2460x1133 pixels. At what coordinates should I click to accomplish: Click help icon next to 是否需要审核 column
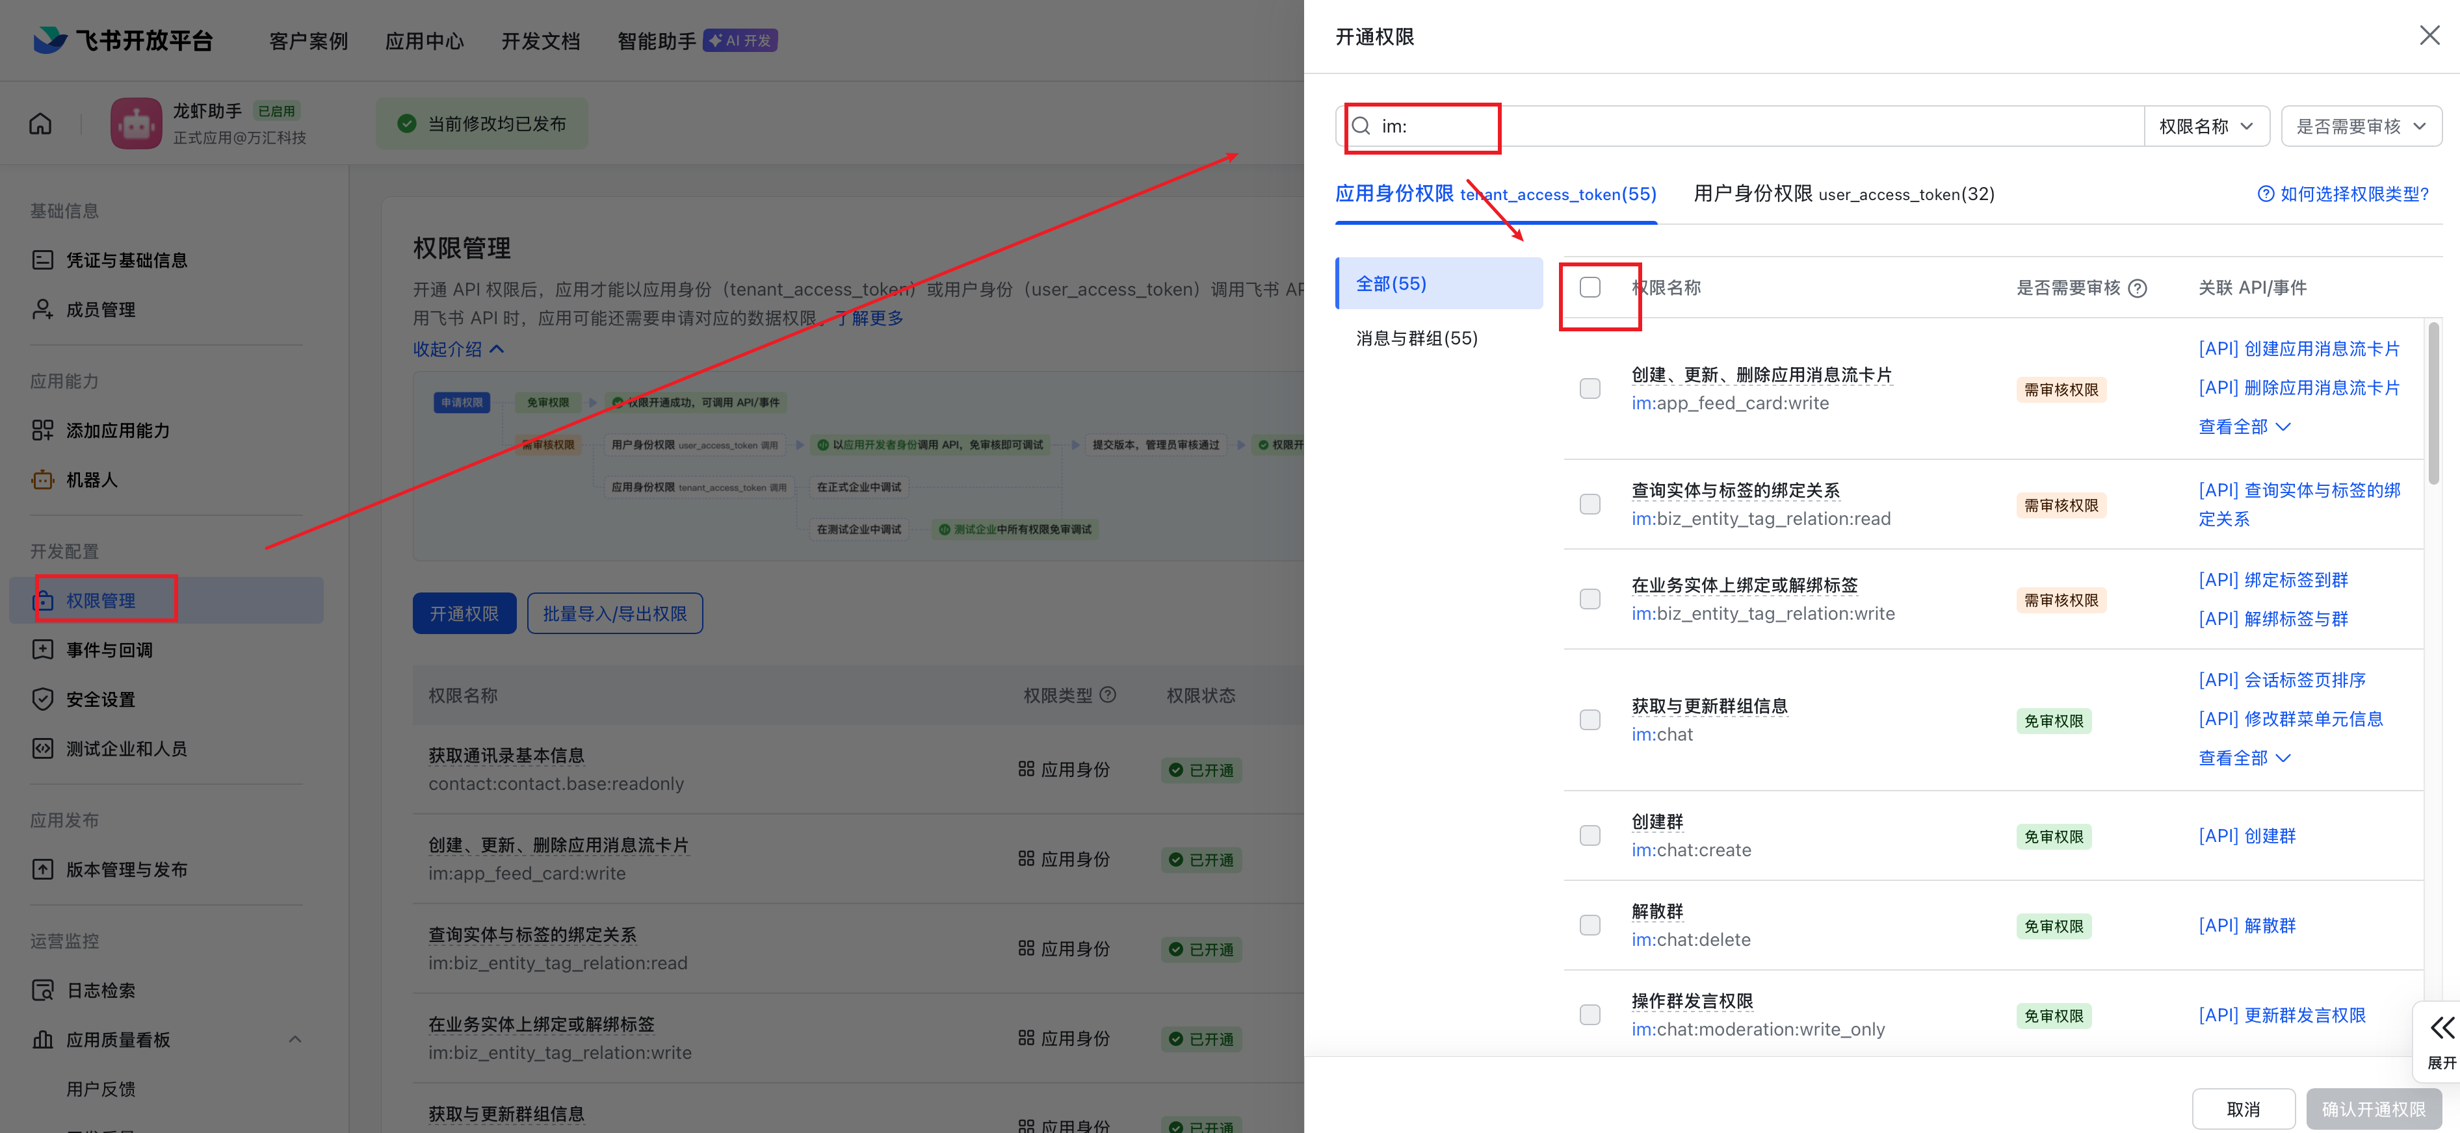(2138, 288)
